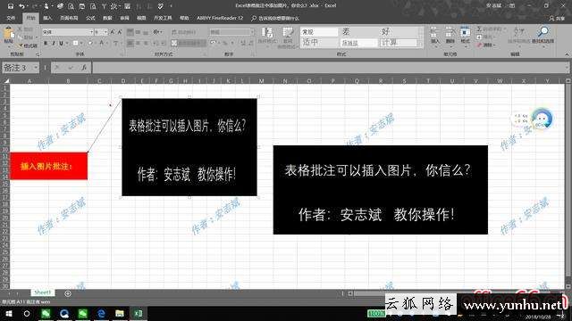
Task: Open Cortana search circle in taskbar
Action: tap(27, 313)
